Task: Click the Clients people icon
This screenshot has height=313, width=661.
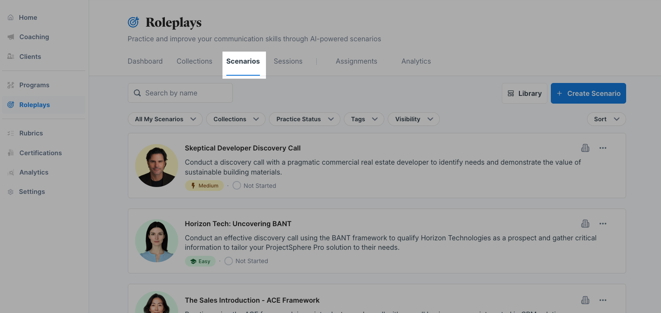Action: (x=11, y=56)
